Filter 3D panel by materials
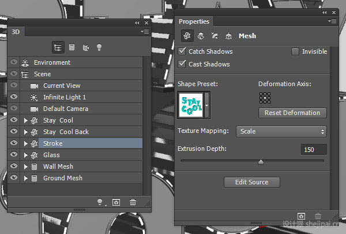 point(85,47)
